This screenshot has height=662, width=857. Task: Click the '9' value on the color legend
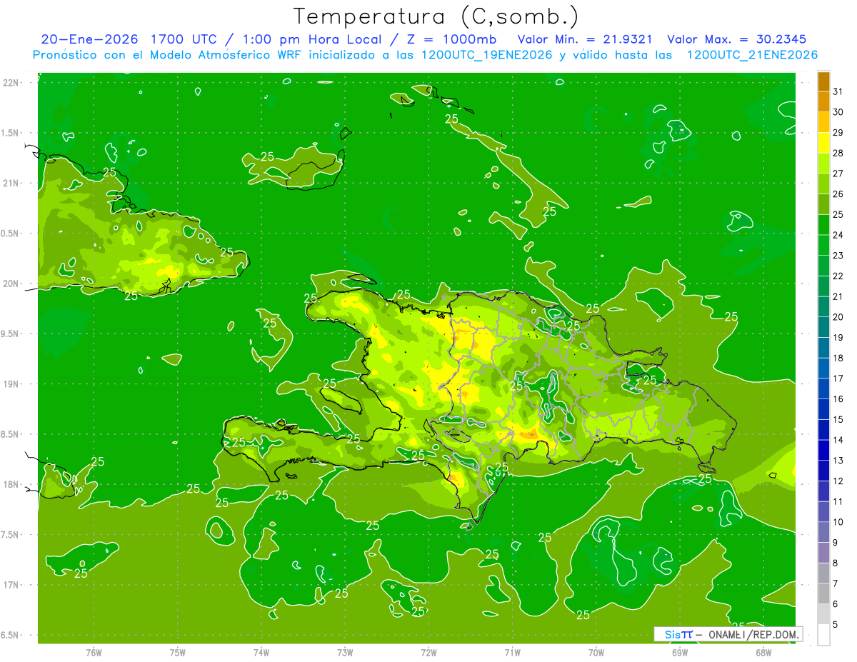tap(836, 543)
